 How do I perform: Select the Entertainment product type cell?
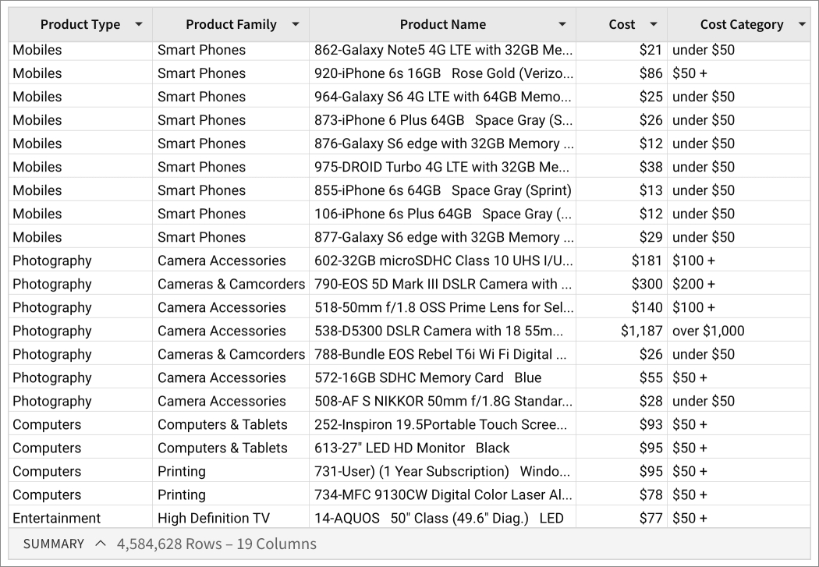pyautogui.click(x=57, y=518)
